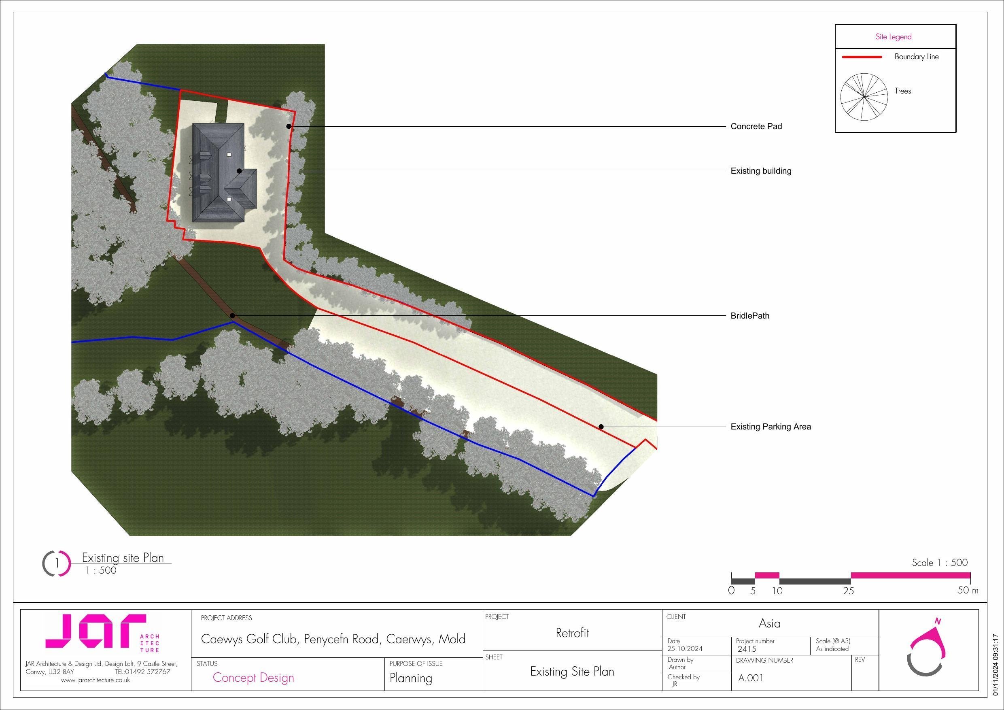Switch to the Existing Site Plan sheet
The width and height of the screenshot is (1004, 710).
tap(572, 671)
